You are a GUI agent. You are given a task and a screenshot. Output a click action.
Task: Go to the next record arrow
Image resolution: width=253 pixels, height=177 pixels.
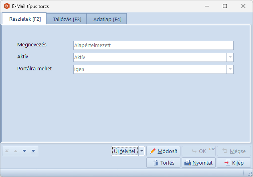click(x=24, y=151)
